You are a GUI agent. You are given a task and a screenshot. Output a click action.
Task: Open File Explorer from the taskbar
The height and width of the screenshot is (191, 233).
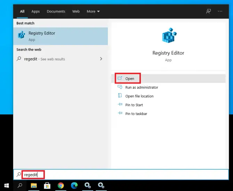click(x=34, y=185)
